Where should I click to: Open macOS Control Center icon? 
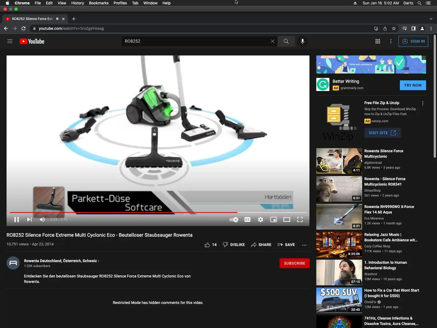428,3
